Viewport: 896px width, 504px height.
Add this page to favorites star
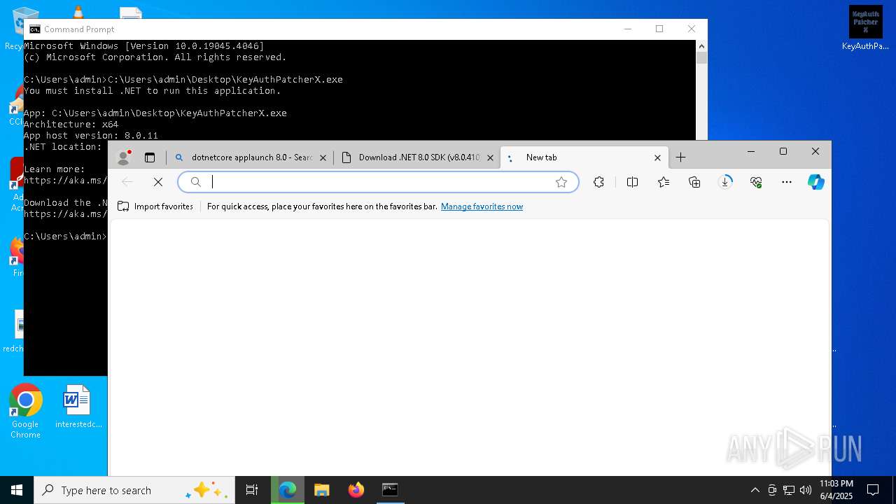[x=561, y=182]
